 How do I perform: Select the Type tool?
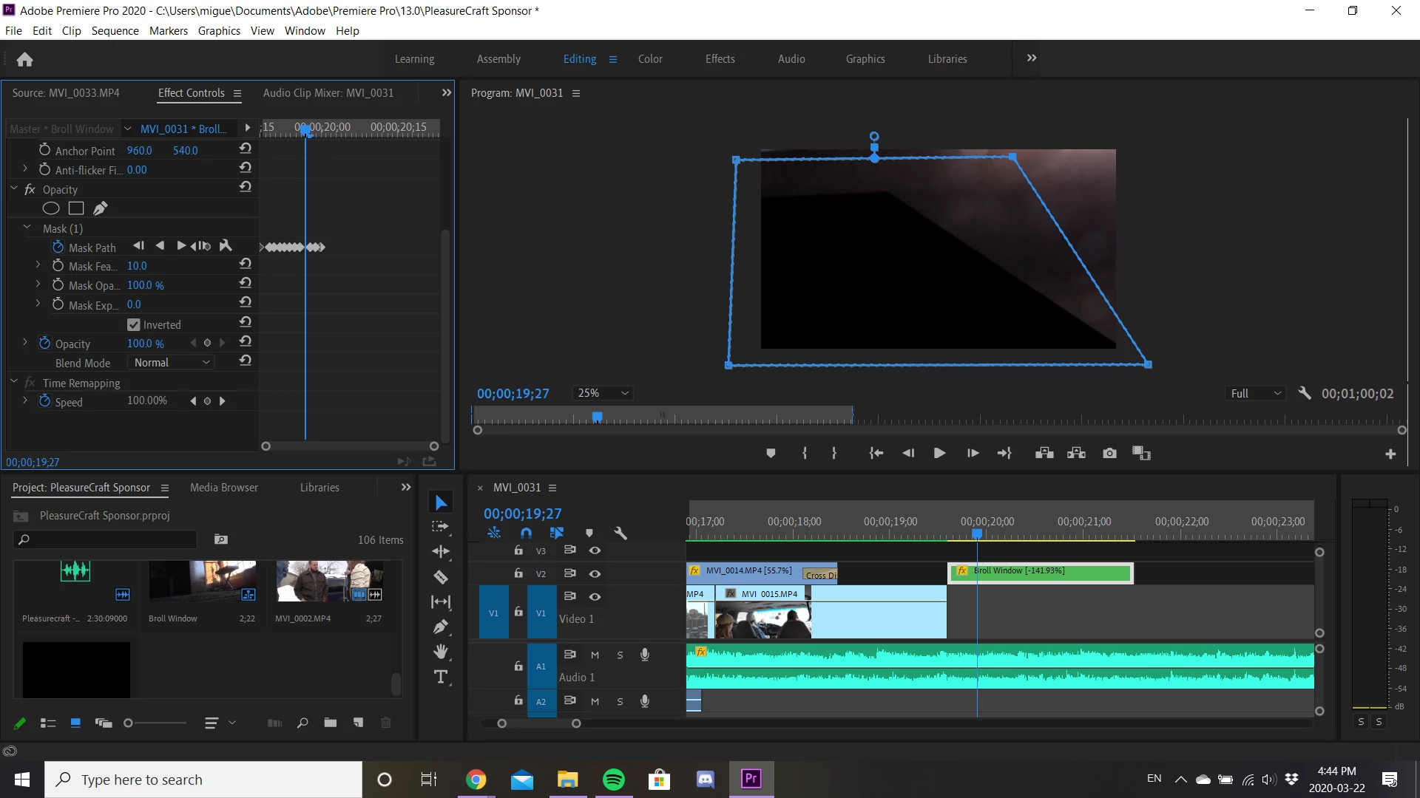coord(441,677)
